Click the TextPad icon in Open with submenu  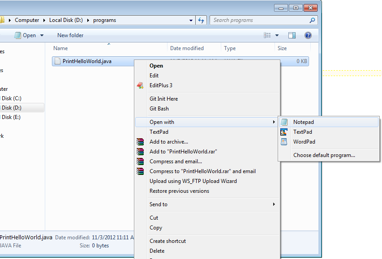point(284,132)
